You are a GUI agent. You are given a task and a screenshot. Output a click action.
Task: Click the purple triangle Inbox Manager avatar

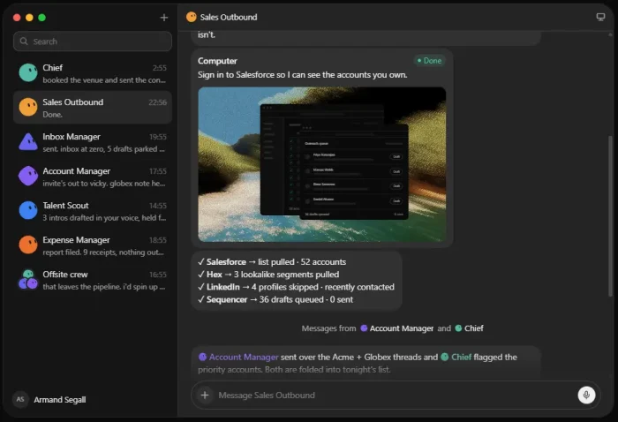(28, 142)
